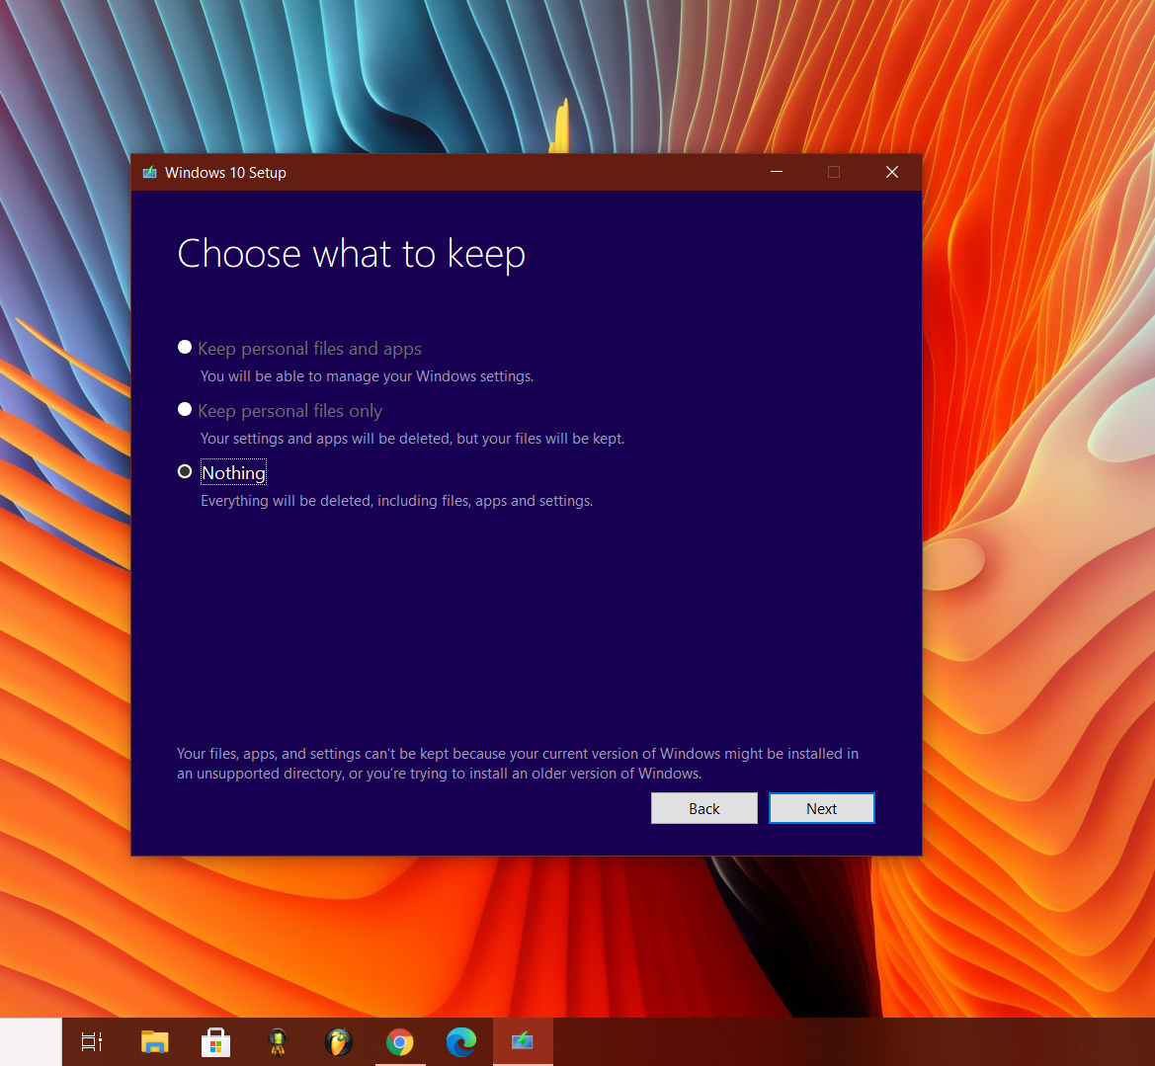The width and height of the screenshot is (1155, 1066).
Task: Select Keep personal files only option
Action: [185, 410]
